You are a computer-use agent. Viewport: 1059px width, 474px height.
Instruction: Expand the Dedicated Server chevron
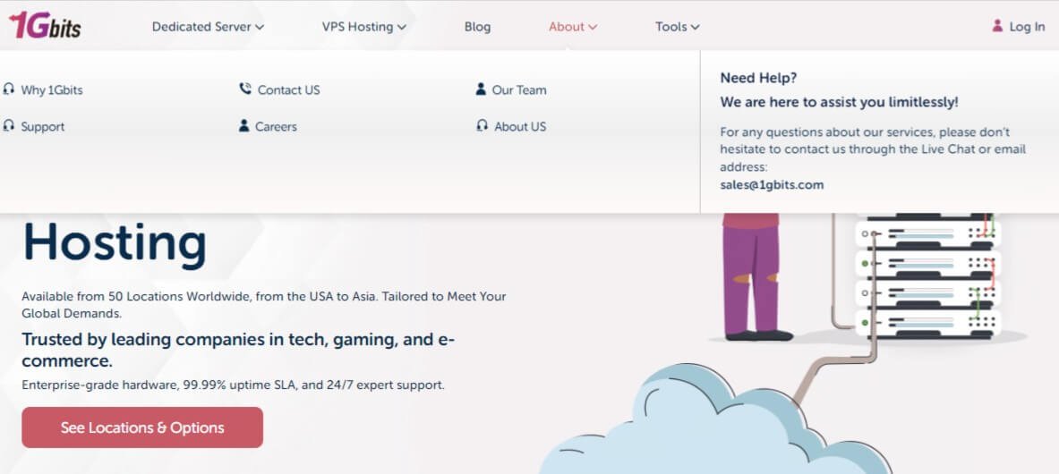260,28
